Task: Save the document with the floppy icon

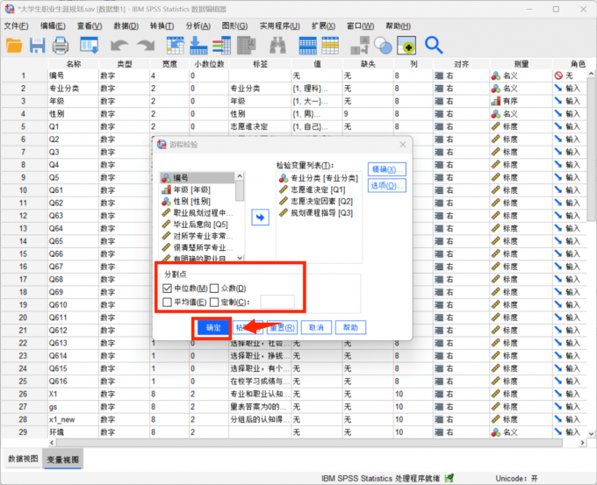Action: click(37, 46)
